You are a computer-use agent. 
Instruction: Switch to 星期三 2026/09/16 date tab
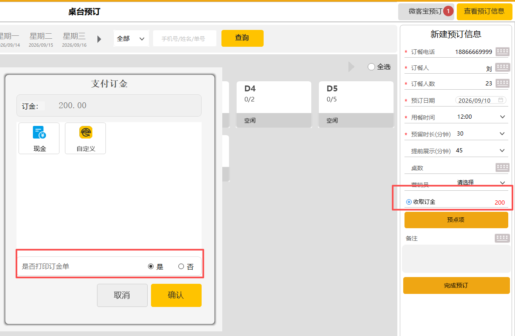click(74, 40)
